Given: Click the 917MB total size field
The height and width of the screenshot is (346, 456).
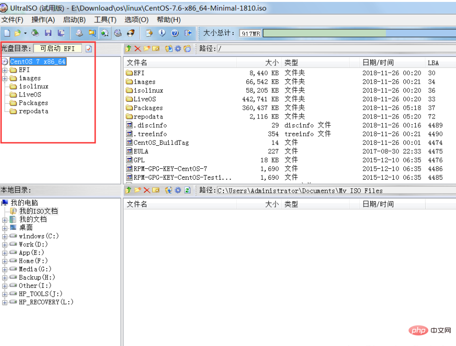Looking at the screenshot, I should tap(250, 33).
